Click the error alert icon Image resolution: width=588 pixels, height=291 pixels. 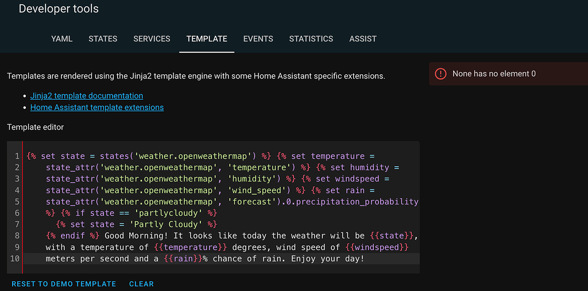pos(440,74)
